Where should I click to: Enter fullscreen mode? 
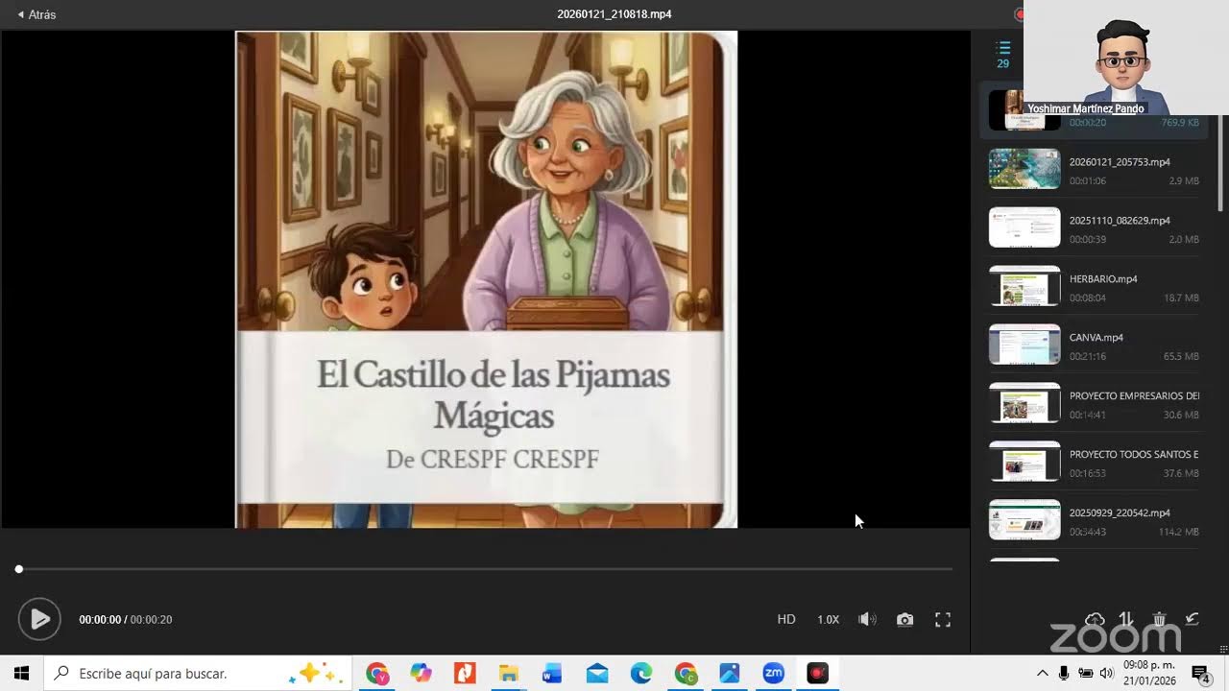tap(943, 619)
